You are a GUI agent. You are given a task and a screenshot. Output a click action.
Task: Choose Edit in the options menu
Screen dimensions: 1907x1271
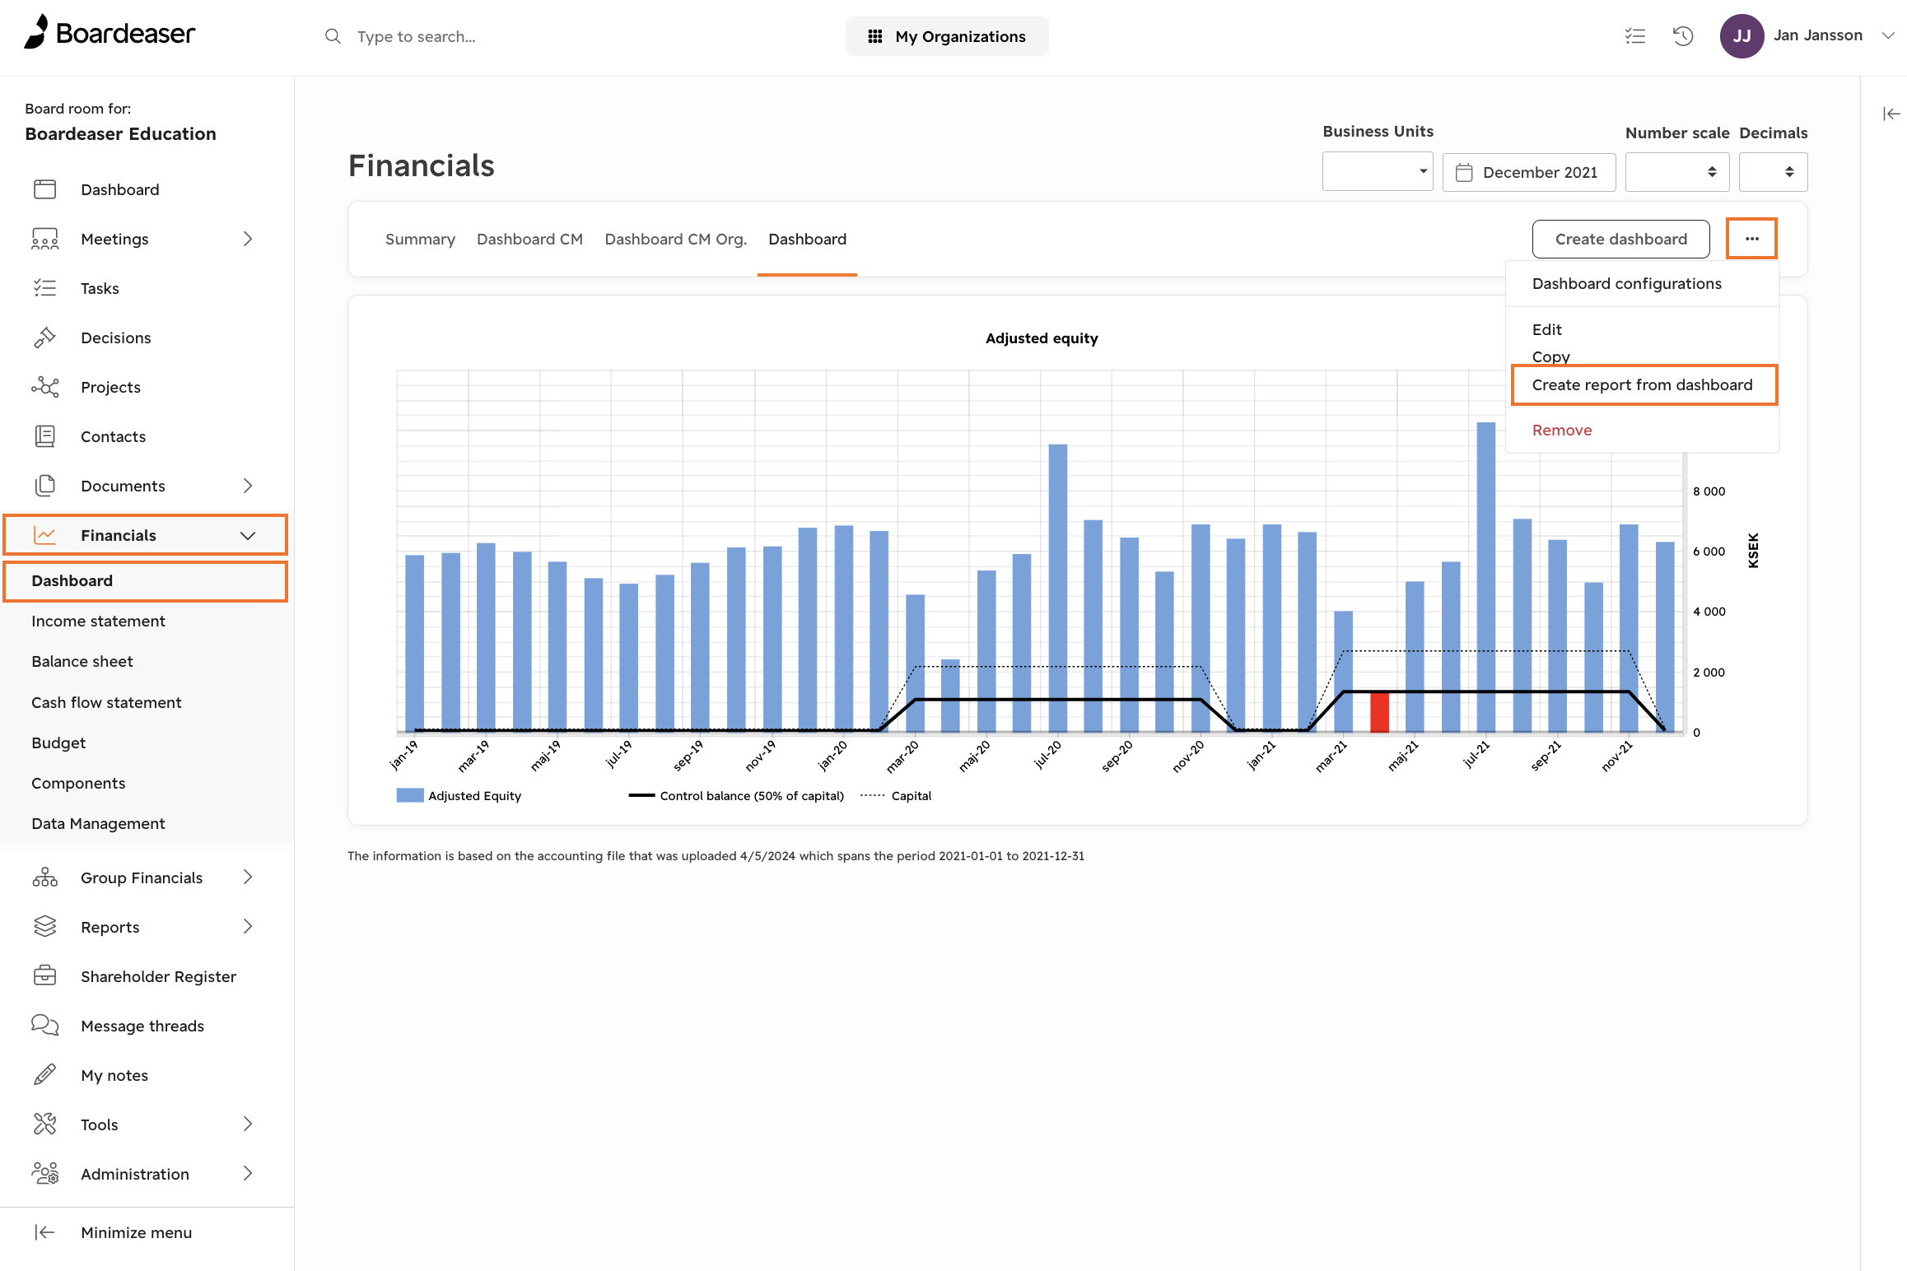pyautogui.click(x=1547, y=329)
